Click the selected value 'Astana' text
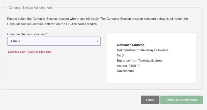The width and height of the screenshot is (207, 110). [x=15, y=41]
